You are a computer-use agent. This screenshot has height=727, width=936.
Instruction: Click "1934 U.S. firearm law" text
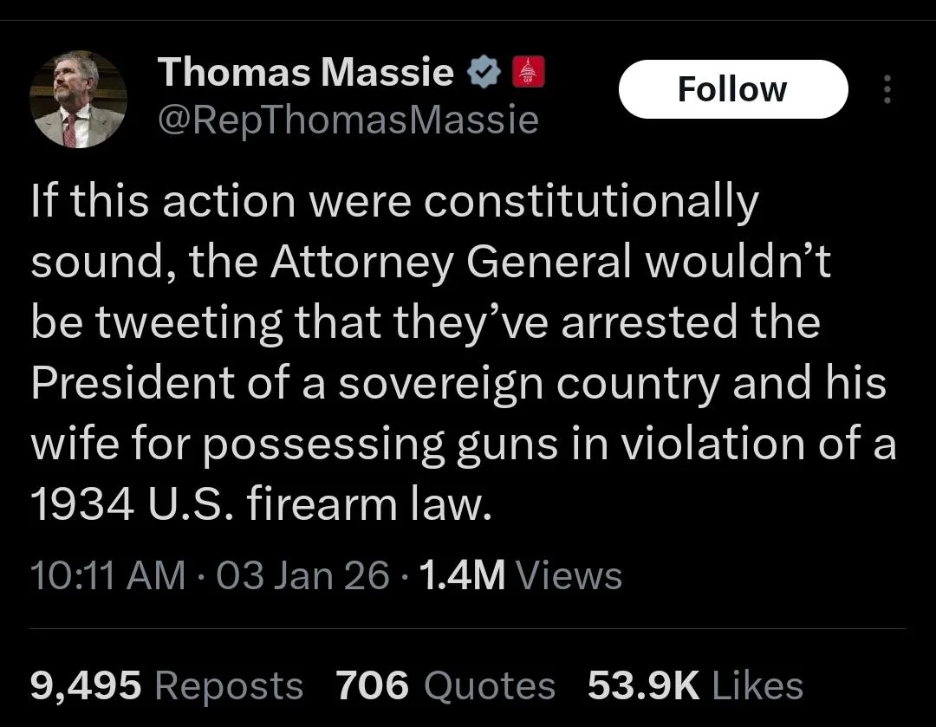pyautogui.click(x=261, y=504)
